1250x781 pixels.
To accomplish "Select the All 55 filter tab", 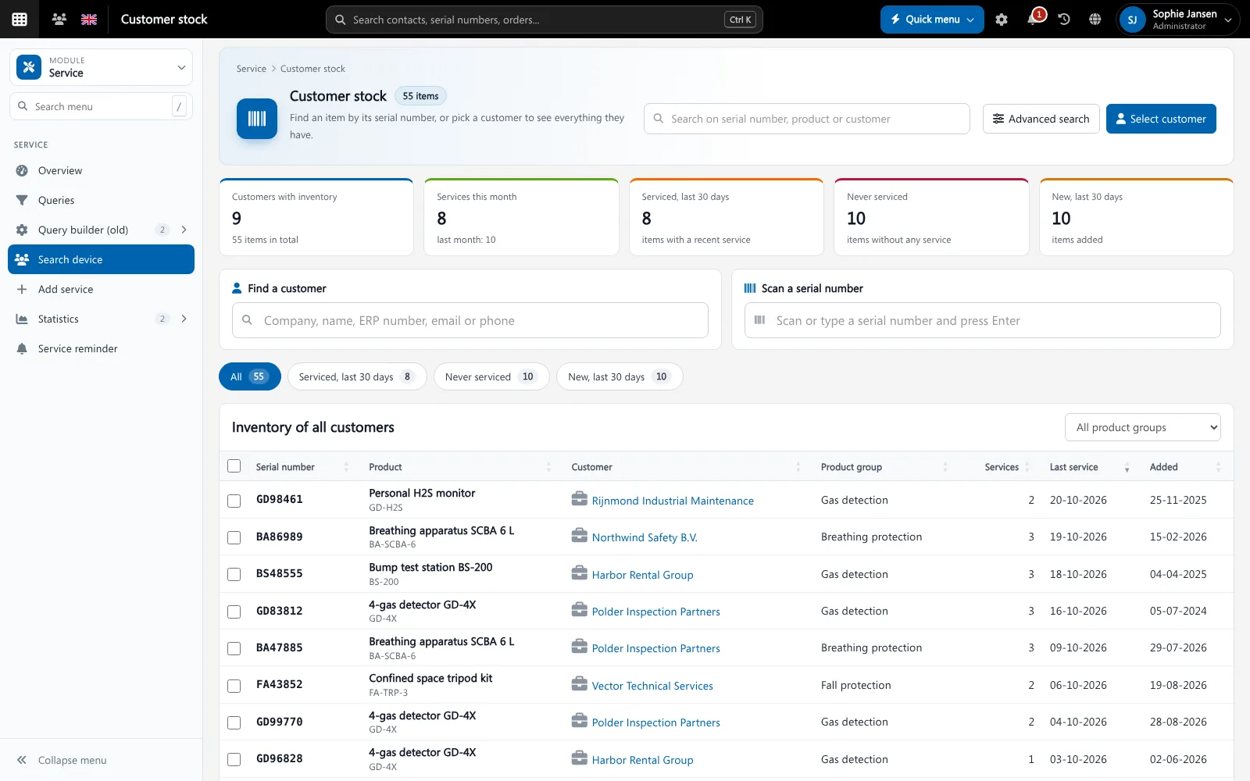I will click(250, 376).
